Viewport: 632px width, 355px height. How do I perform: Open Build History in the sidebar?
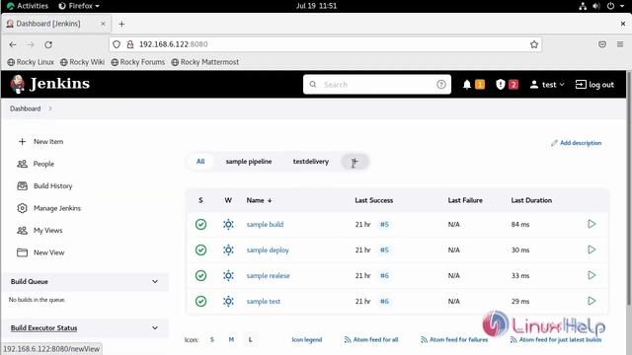coord(44,186)
